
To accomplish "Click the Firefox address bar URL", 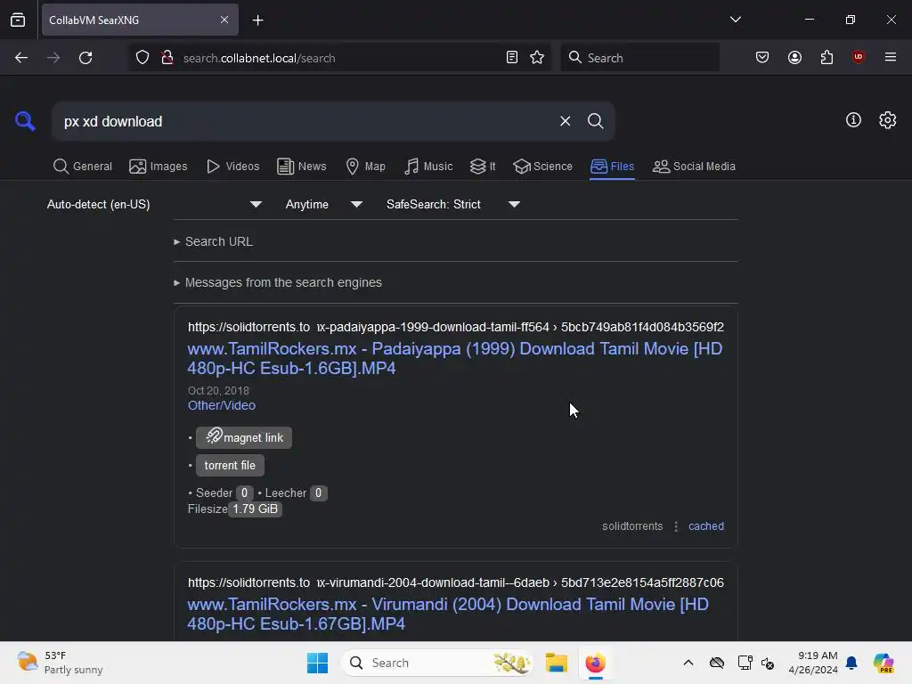I will pos(259,58).
